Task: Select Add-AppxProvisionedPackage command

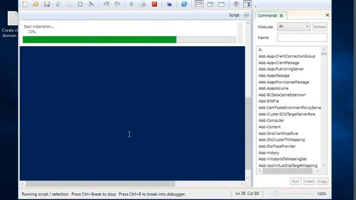Action: 284,82
